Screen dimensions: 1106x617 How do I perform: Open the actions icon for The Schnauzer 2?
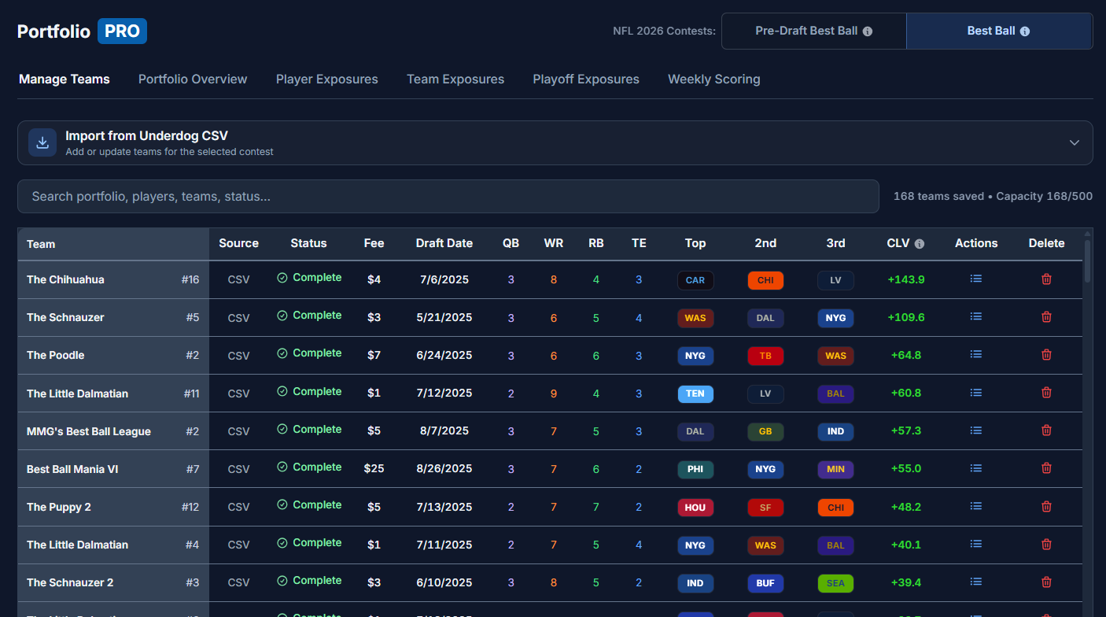(x=975, y=582)
